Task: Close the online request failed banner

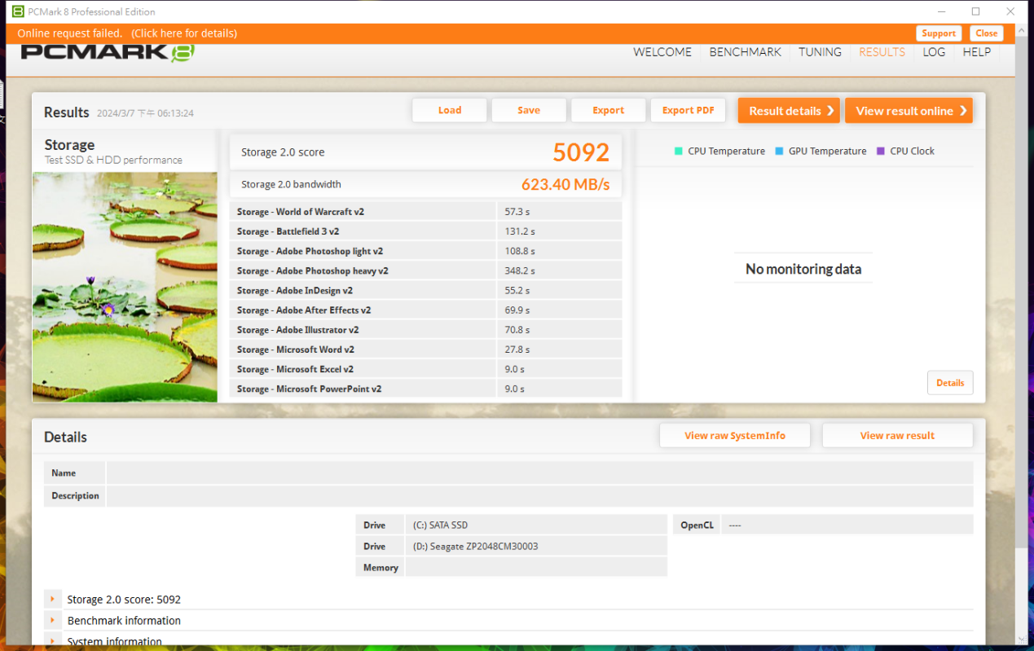Action: point(987,33)
